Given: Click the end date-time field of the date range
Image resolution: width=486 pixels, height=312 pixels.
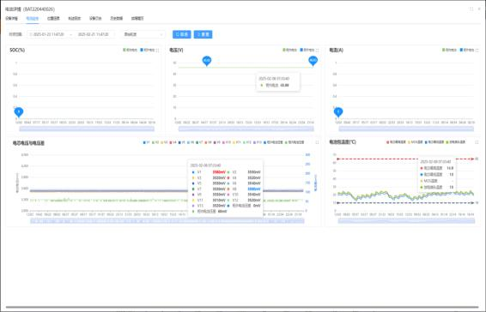Looking at the screenshot, I should pos(94,34).
